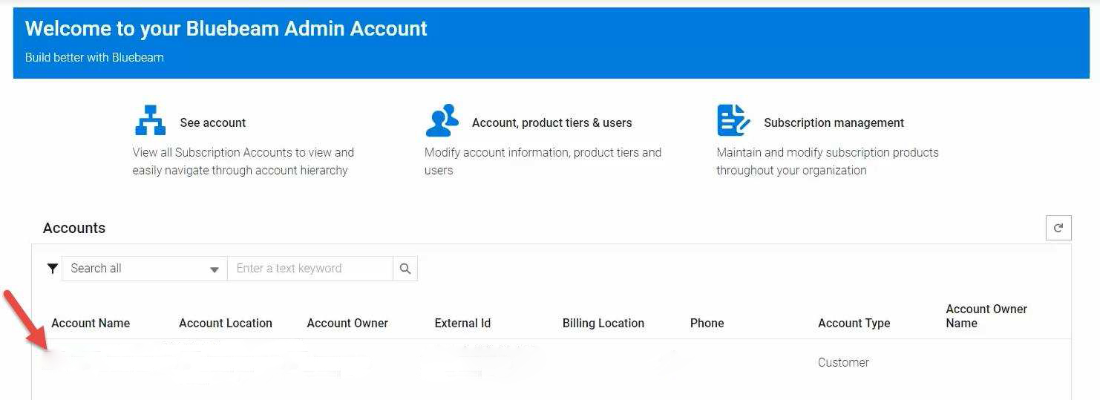1100x400 pixels.
Task: Sort by Account Type column header
Action: point(854,324)
